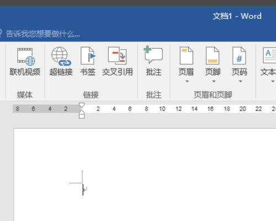Click the Online Video (联机视频) icon
The image size is (276, 221).
click(26, 57)
